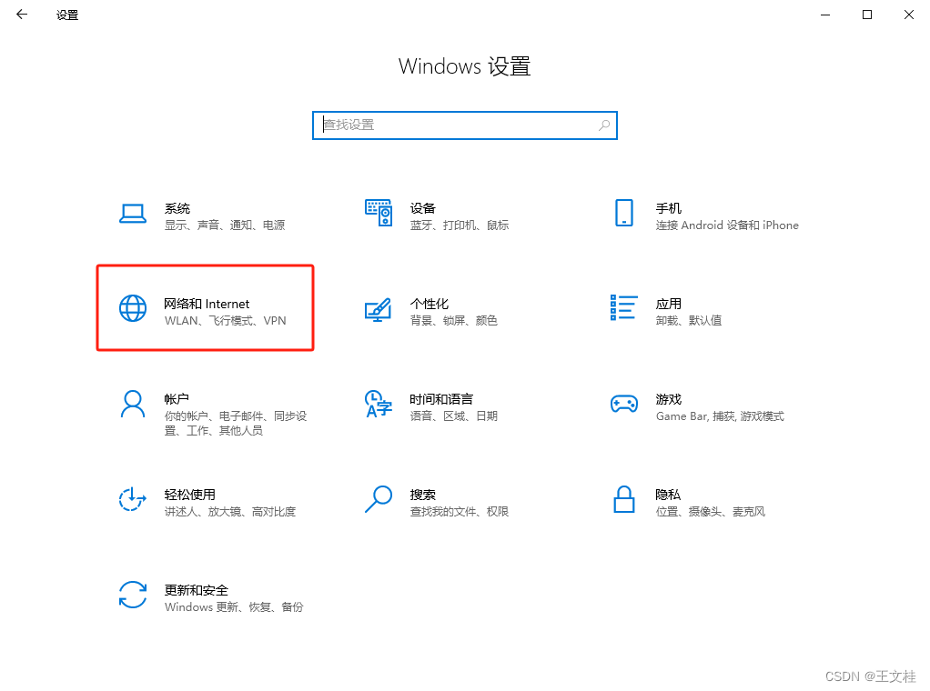Focus the 查找设置 search field
The height and width of the screenshot is (691, 930).
tap(465, 125)
